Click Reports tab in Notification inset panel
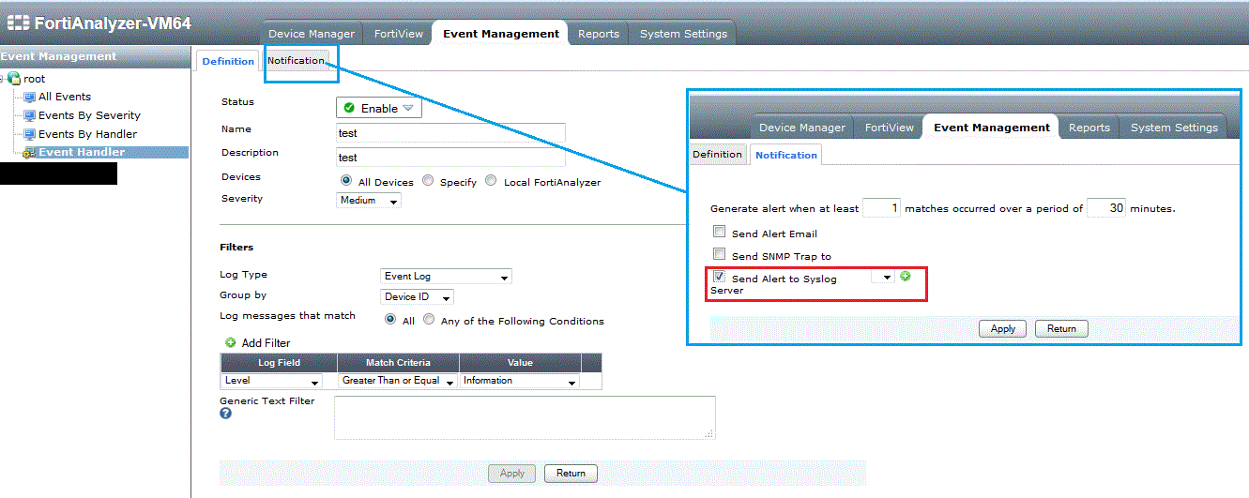Image resolution: width=1249 pixels, height=498 pixels. point(1089,127)
